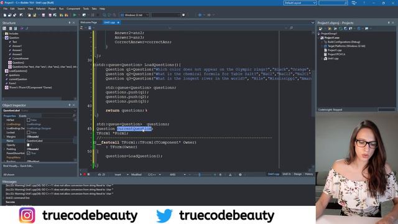398x224 pixels.
Task: Toggle the ParentShowHint checkbox
Action: 29,154
